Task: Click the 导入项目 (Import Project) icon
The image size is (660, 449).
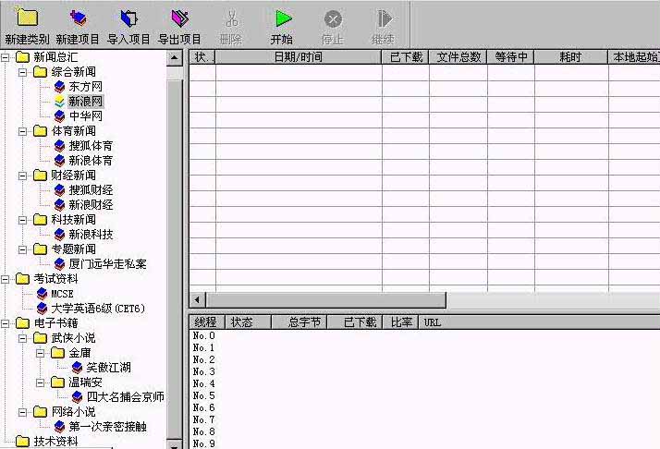Action: (x=128, y=18)
